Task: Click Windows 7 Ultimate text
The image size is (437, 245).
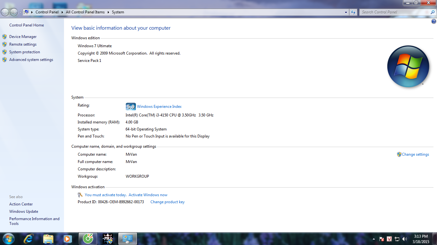Action: pyautogui.click(x=95, y=46)
